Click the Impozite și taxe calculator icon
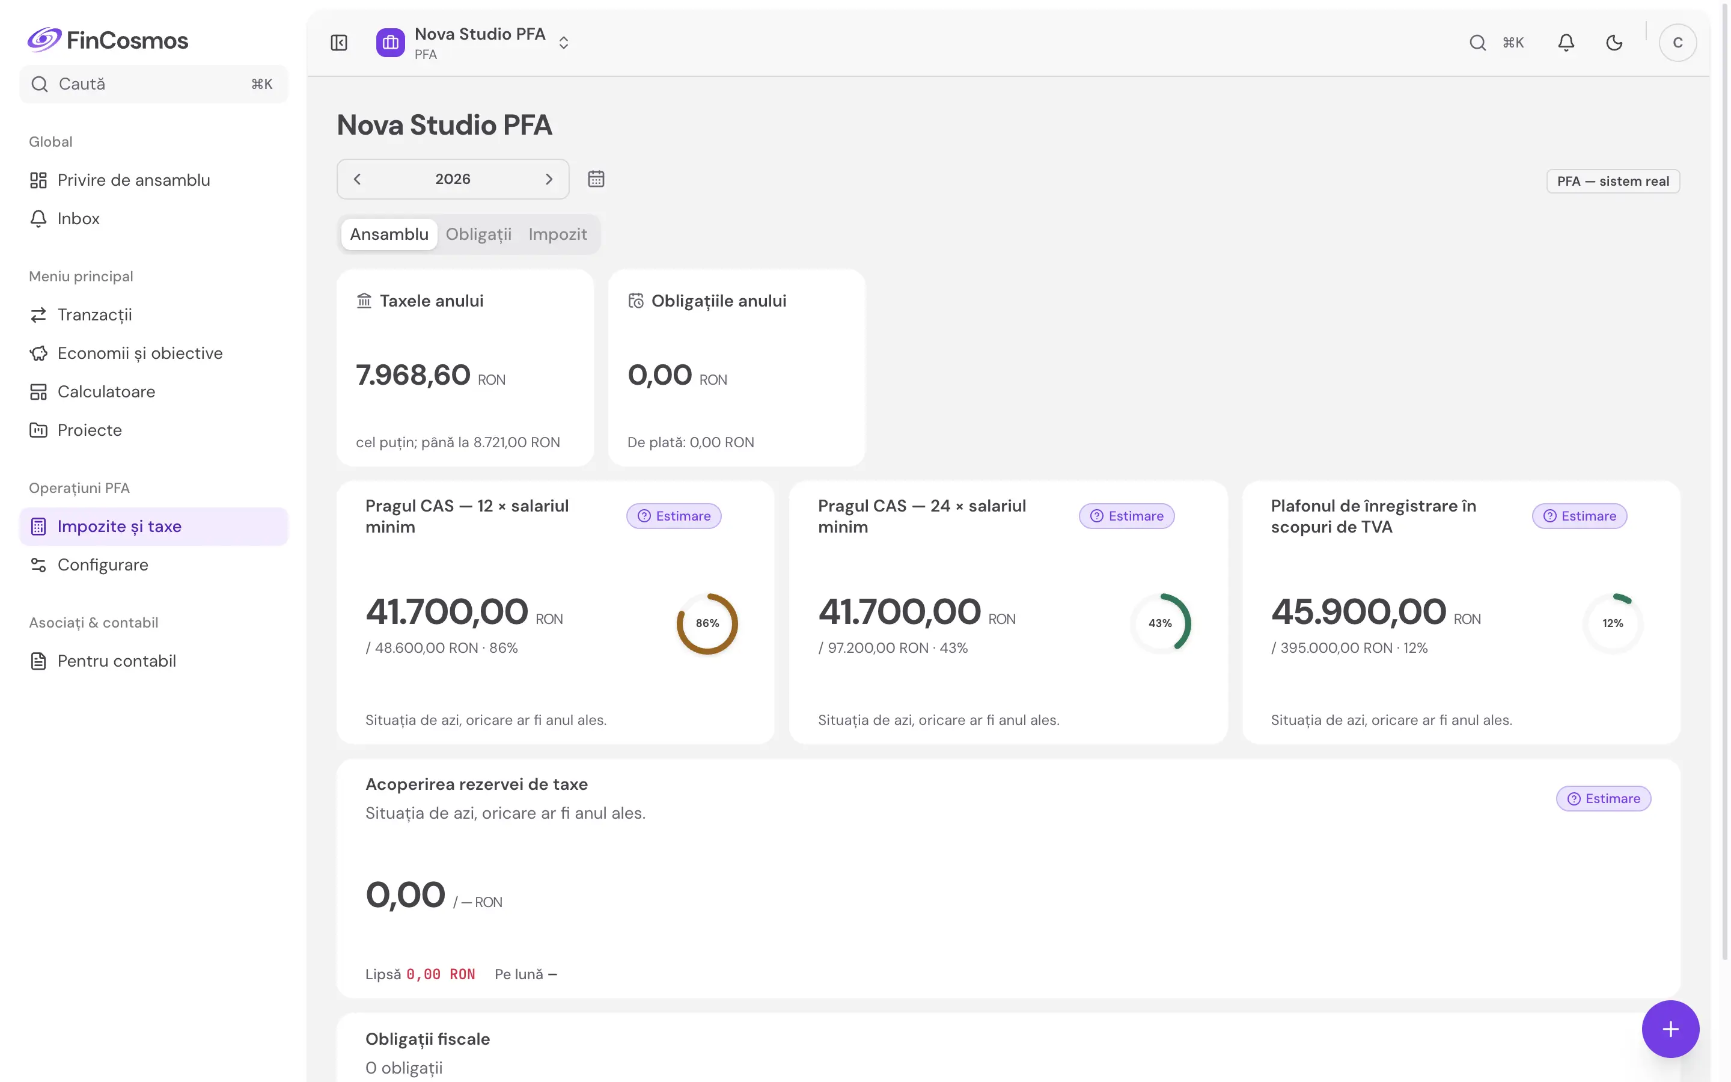1731x1082 pixels. [38, 527]
